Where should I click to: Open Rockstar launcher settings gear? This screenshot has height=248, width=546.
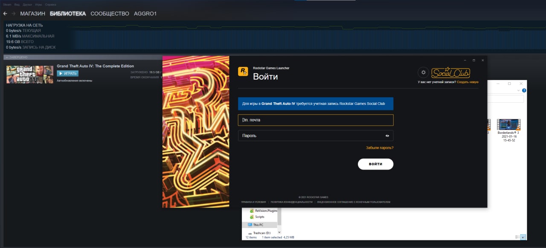pyautogui.click(x=423, y=72)
